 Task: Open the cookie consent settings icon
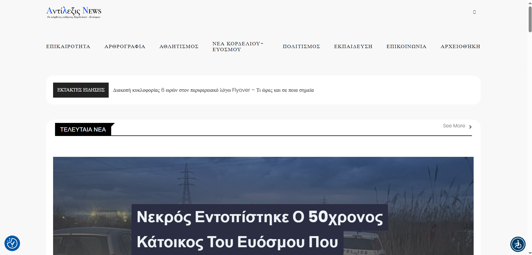[12, 243]
